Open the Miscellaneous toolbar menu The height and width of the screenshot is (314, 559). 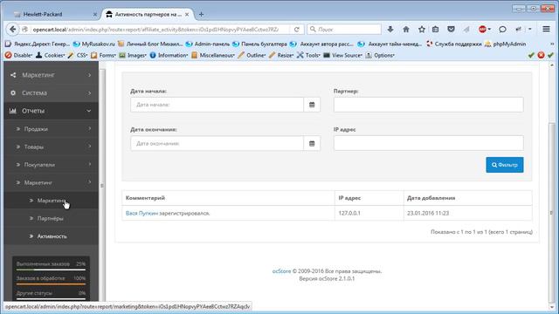tap(213, 55)
